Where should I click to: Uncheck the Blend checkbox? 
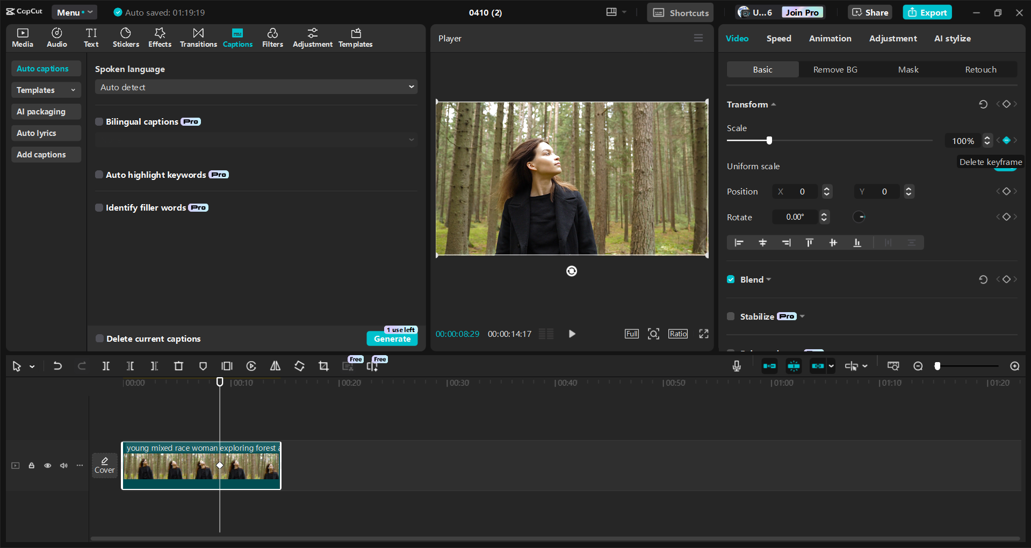[731, 279]
